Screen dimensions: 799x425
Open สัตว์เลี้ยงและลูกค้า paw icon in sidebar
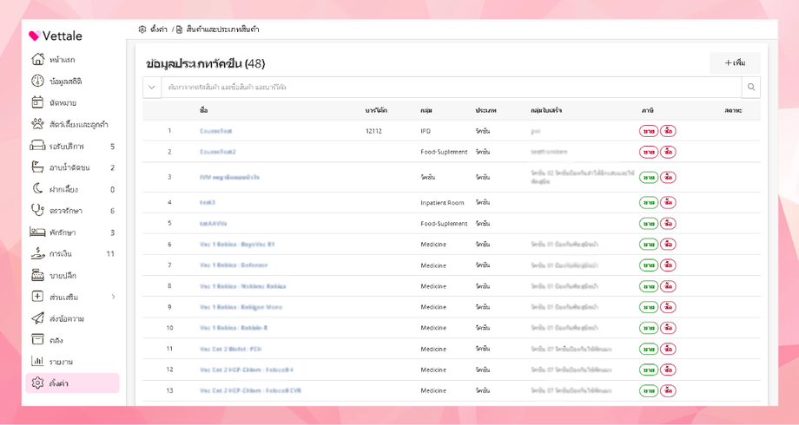point(37,124)
